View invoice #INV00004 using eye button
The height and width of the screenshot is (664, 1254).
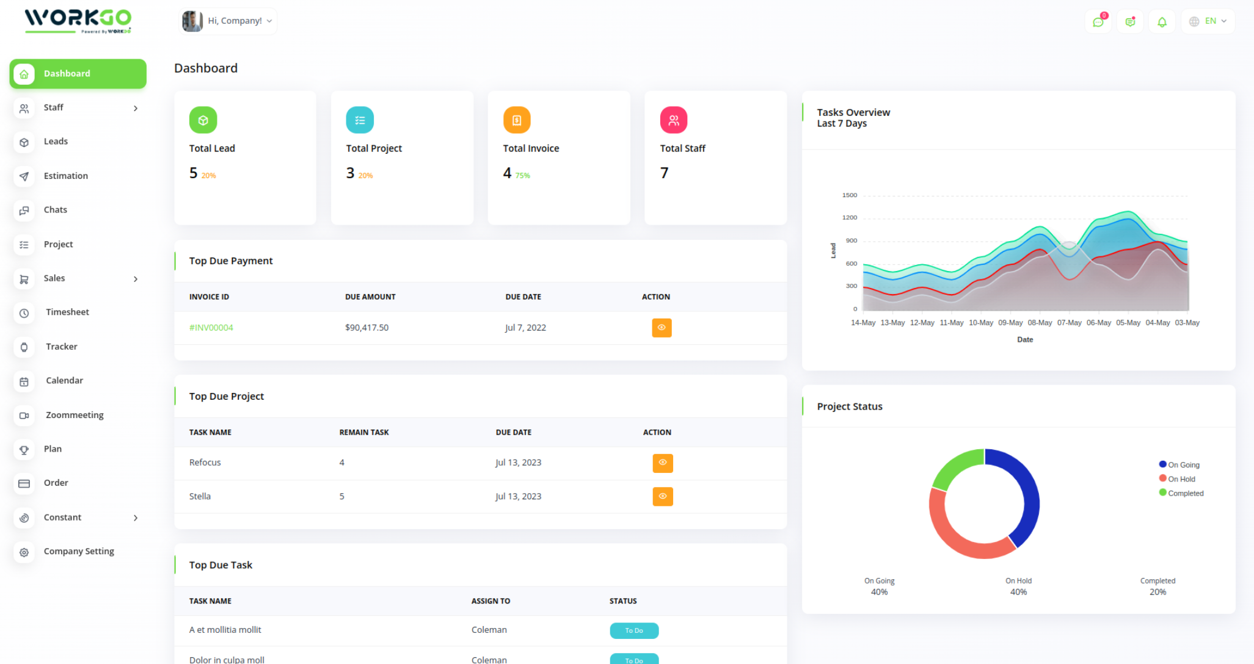point(662,328)
